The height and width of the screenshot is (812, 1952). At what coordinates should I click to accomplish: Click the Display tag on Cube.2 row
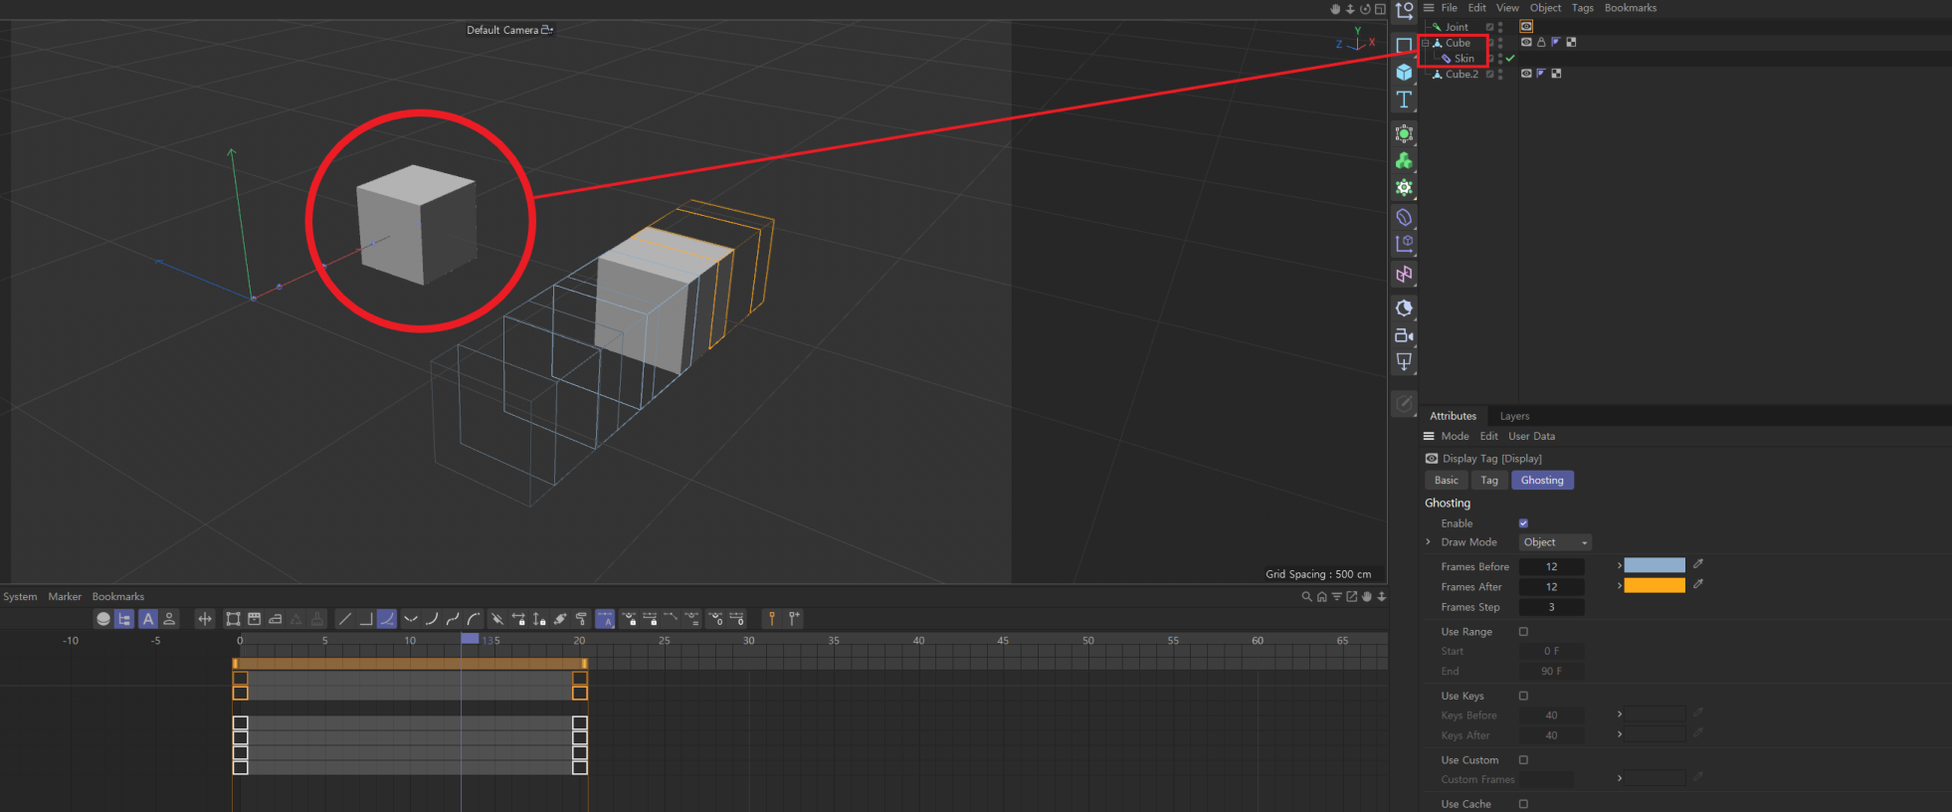tap(1526, 74)
